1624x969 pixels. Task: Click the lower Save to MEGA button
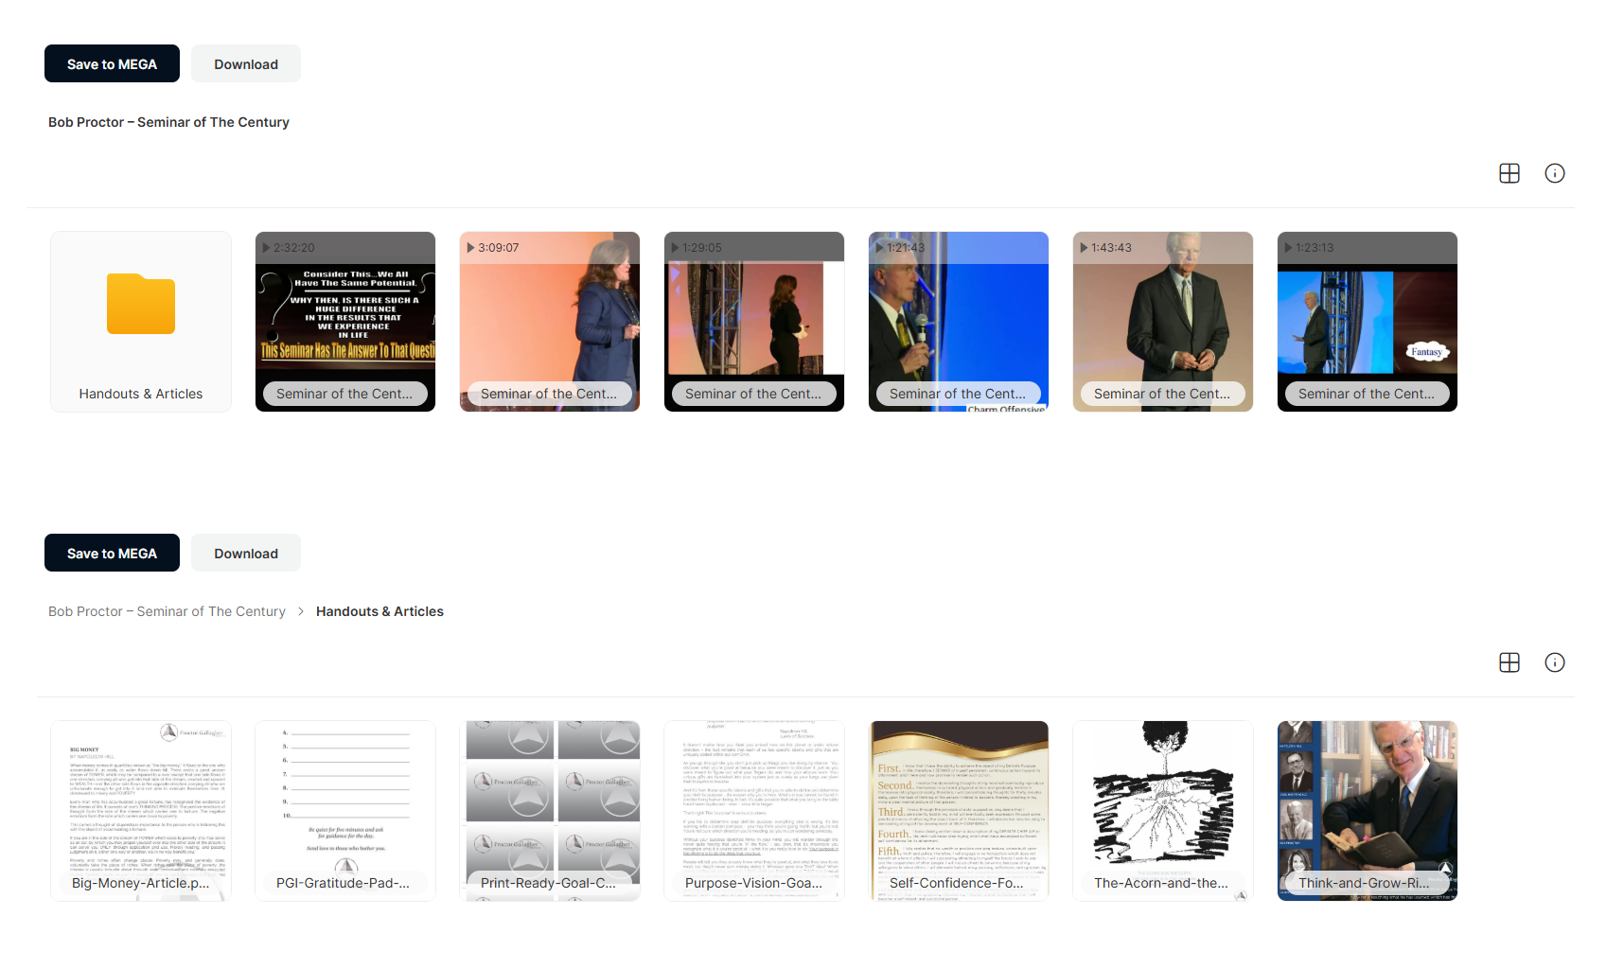tap(112, 553)
